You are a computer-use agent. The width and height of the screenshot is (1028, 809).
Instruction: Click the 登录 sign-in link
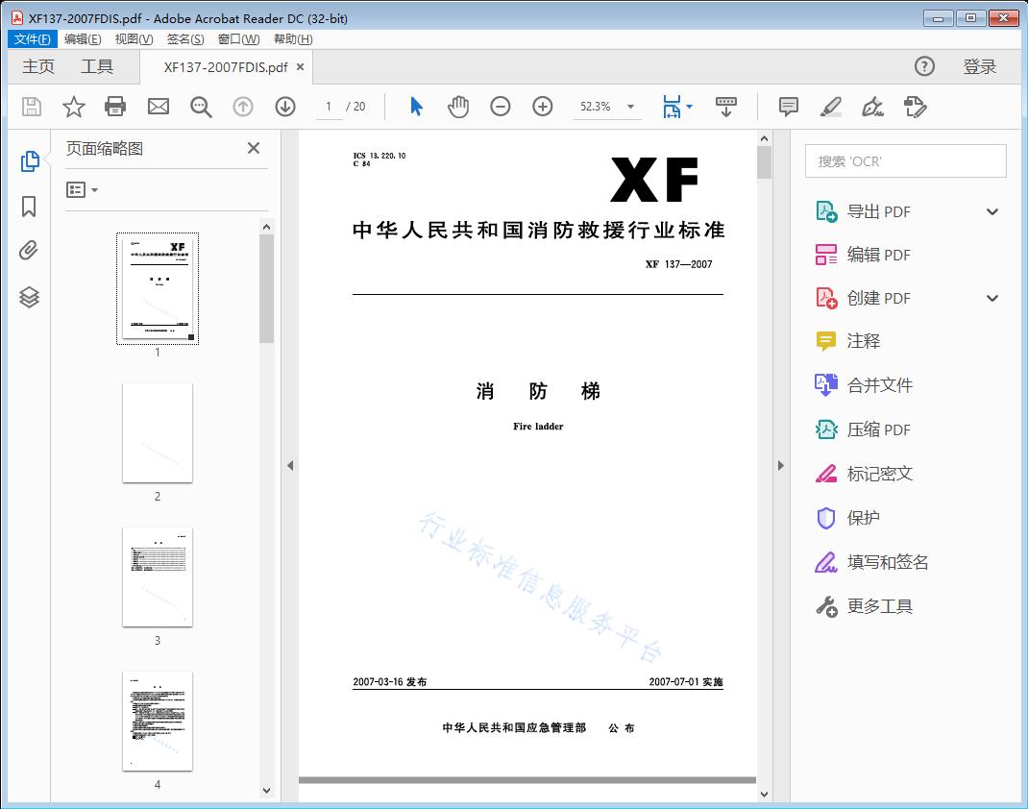click(x=979, y=66)
